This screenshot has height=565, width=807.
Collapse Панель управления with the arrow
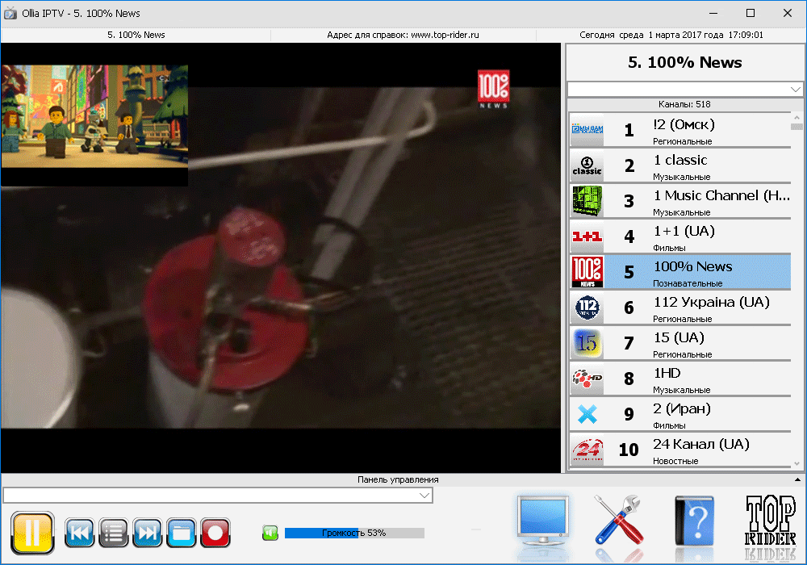click(798, 479)
